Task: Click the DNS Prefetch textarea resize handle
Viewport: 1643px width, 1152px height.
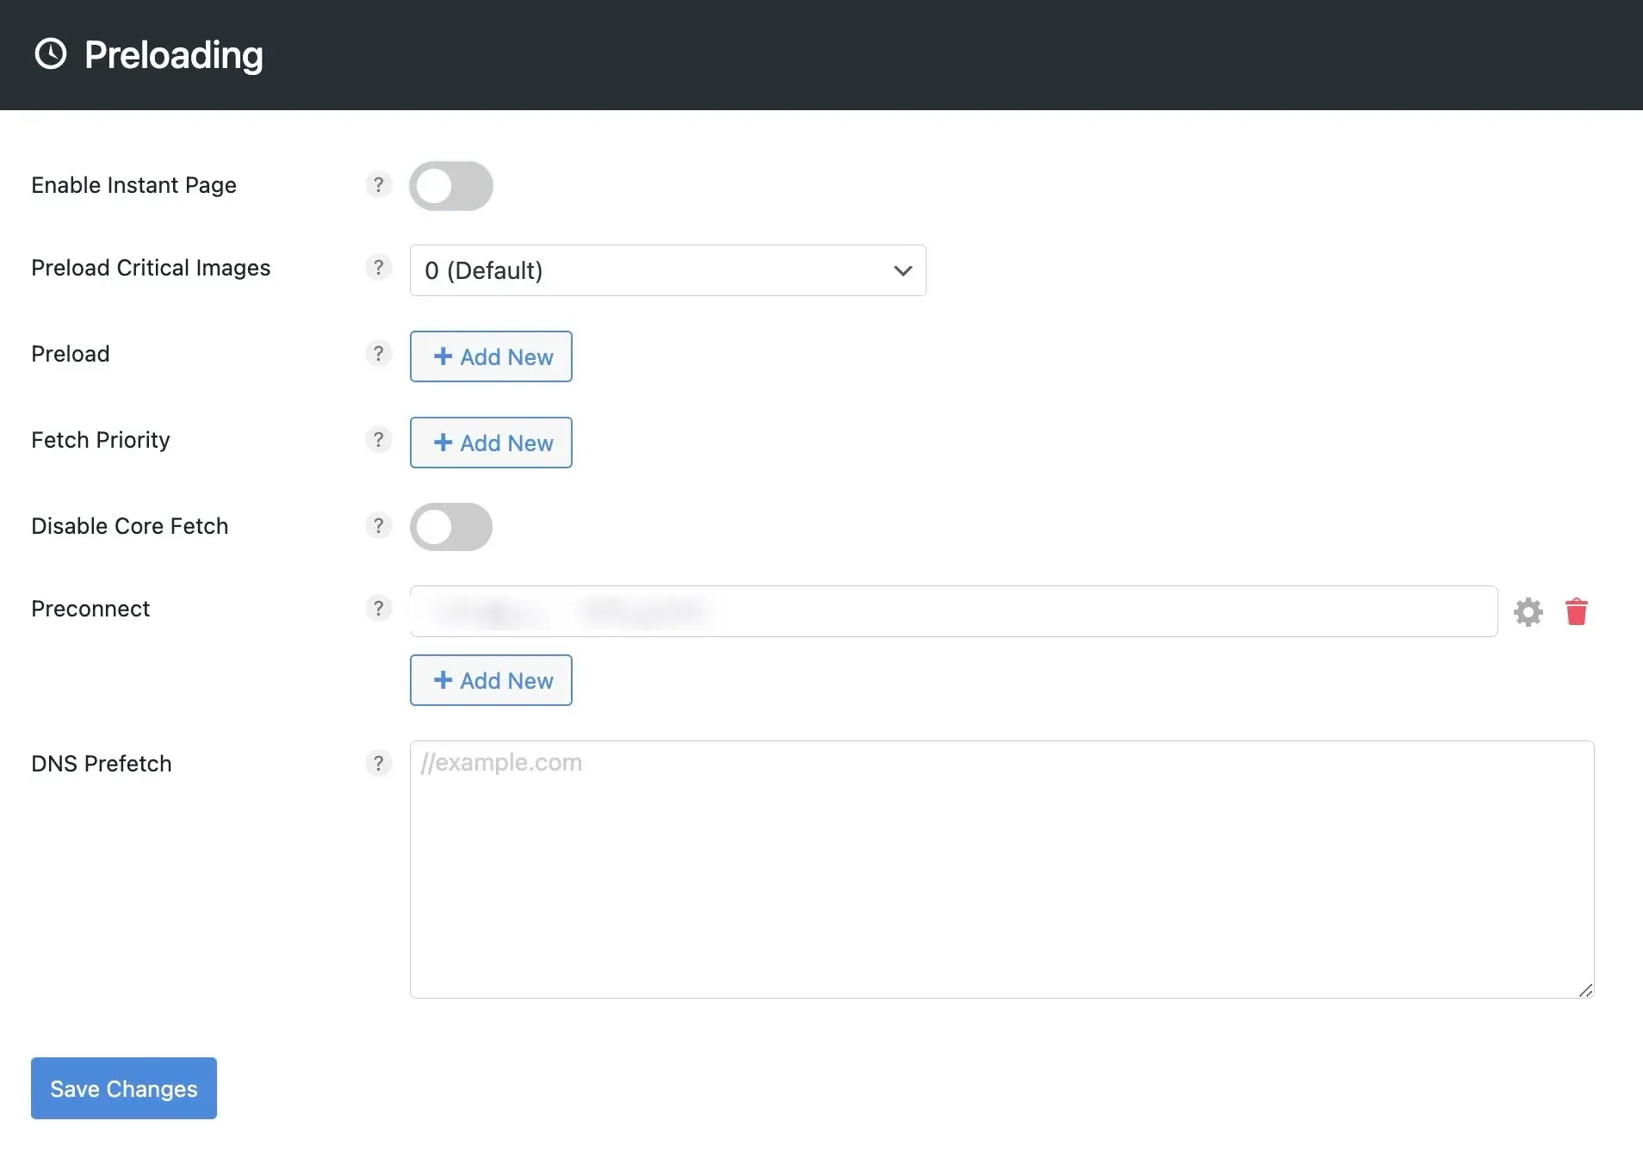Action: tap(1585, 990)
